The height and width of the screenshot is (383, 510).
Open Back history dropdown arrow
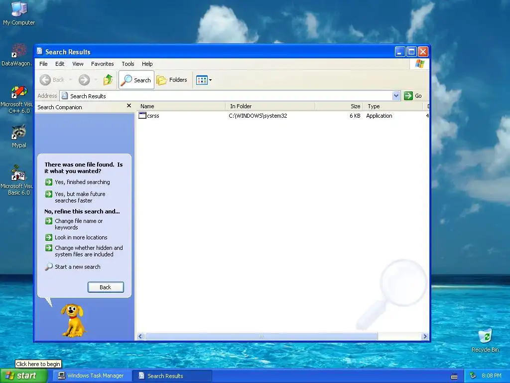[70, 80]
